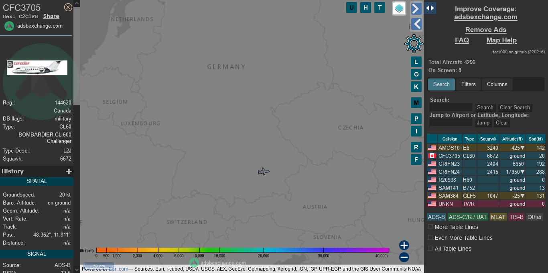Open the Map Help link

click(x=501, y=40)
